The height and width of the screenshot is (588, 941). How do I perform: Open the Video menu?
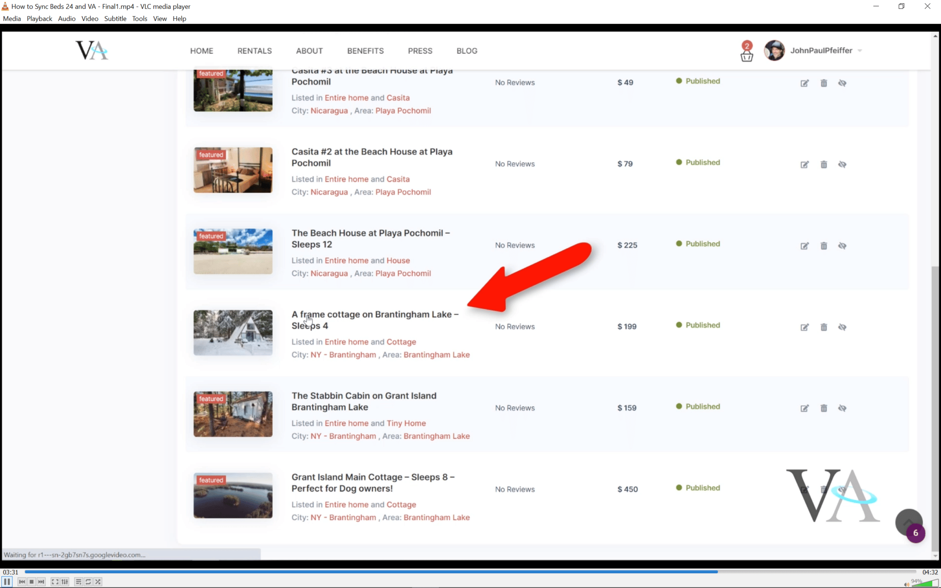(90, 18)
